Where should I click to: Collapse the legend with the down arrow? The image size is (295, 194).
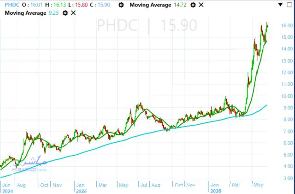[x=280, y=5]
